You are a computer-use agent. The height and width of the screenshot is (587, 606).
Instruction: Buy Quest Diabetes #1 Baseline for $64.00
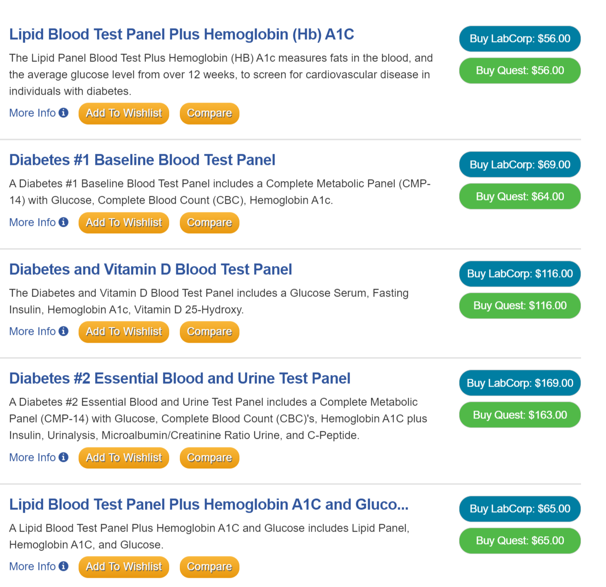click(520, 196)
